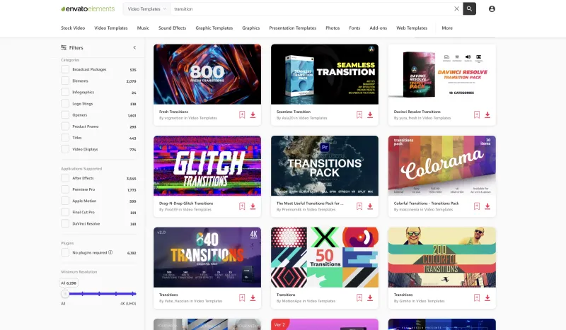Check the Broadcast Packages filter
Image resolution: width=566 pixels, height=330 pixels.
pyautogui.click(x=65, y=69)
